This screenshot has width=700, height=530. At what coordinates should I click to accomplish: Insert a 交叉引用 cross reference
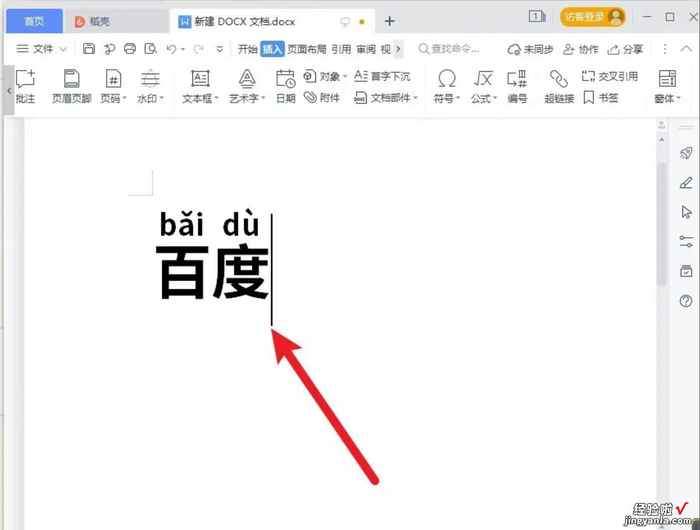pos(610,76)
